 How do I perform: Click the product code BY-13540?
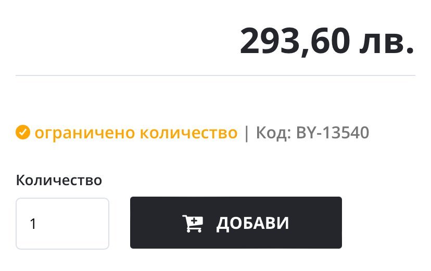(333, 133)
